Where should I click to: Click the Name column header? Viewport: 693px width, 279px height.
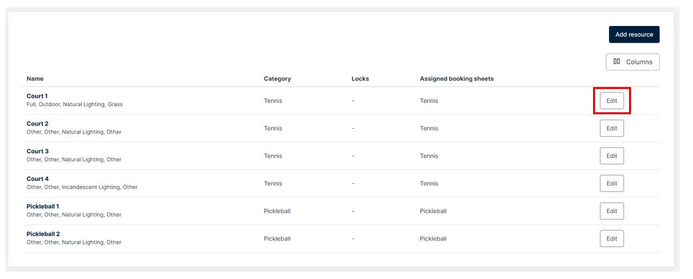(x=35, y=79)
